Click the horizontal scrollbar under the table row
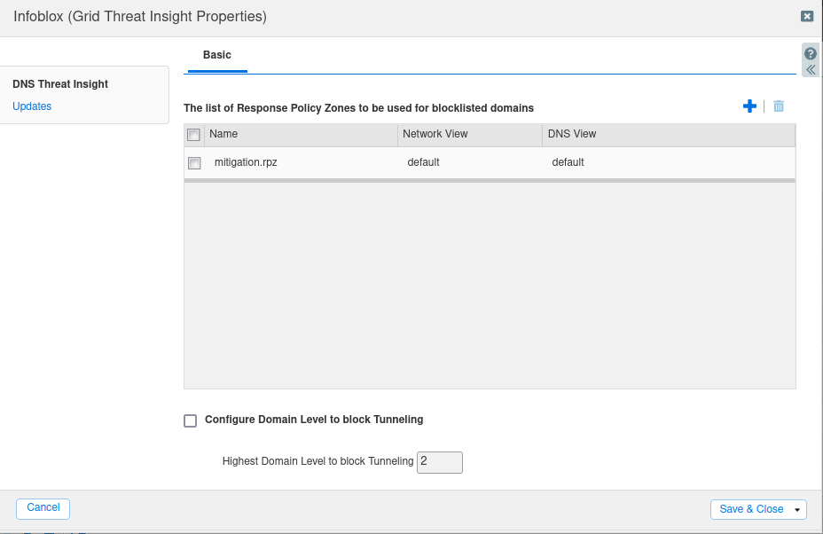 [489, 180]
